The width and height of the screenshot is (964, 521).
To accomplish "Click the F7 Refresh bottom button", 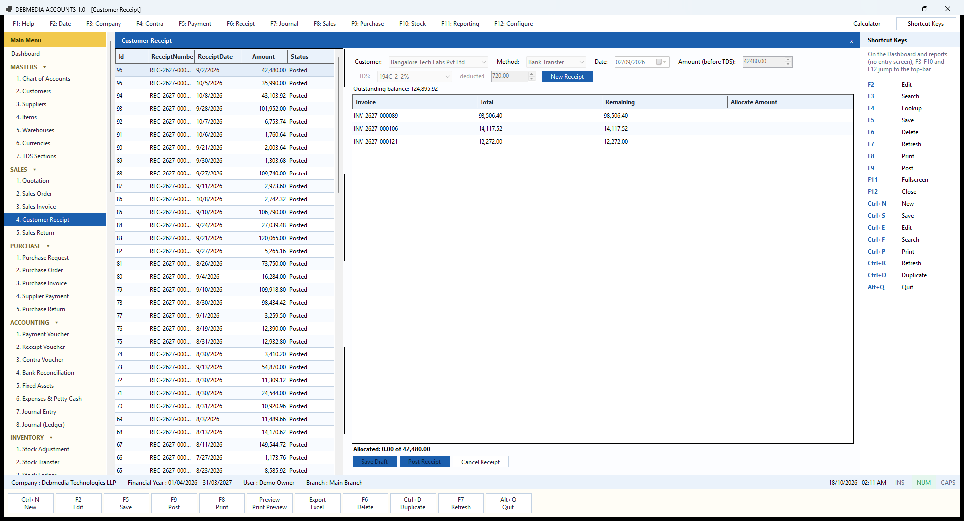I will tap(461, 503).
